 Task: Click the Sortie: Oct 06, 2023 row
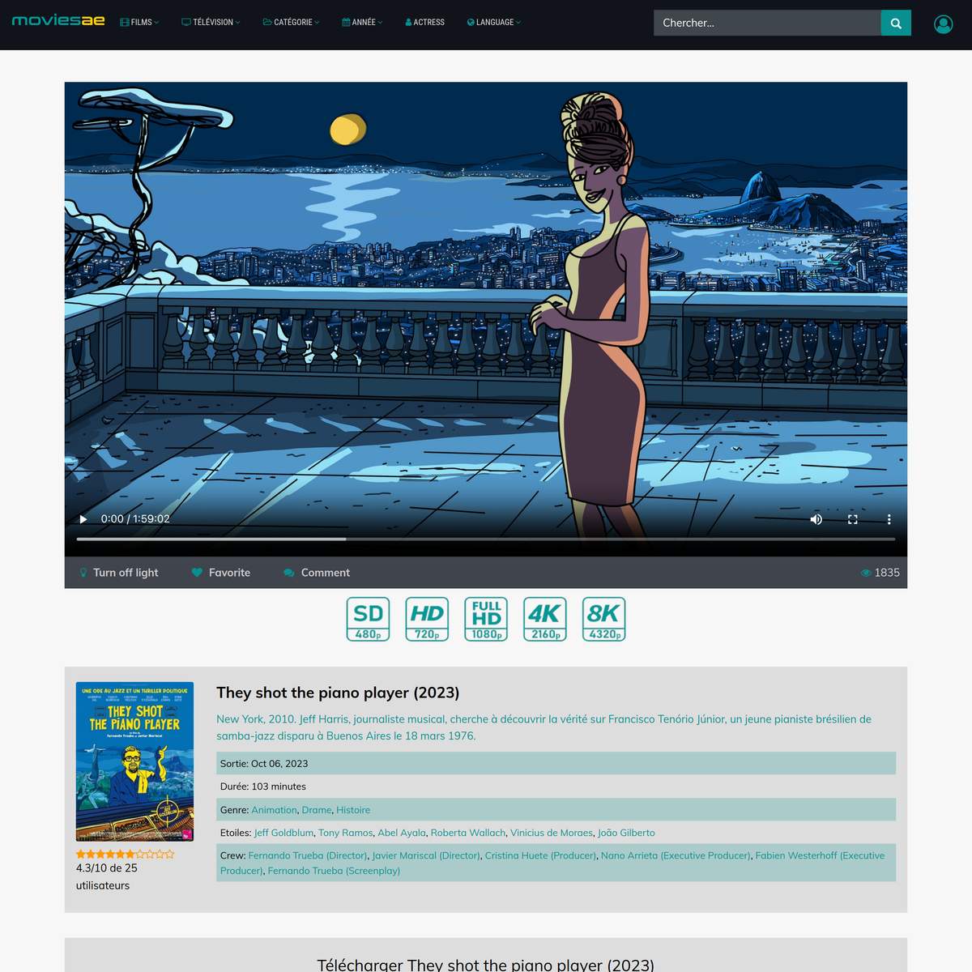[x=556, y=763]
